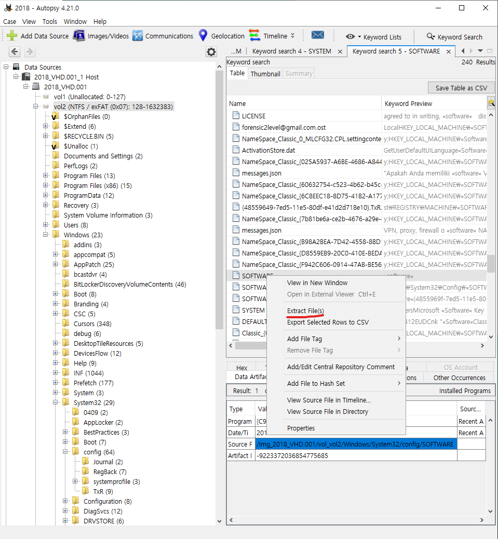Open the Other Occurrences tab
Screen dimensions: 498x539
coord(459,378)
